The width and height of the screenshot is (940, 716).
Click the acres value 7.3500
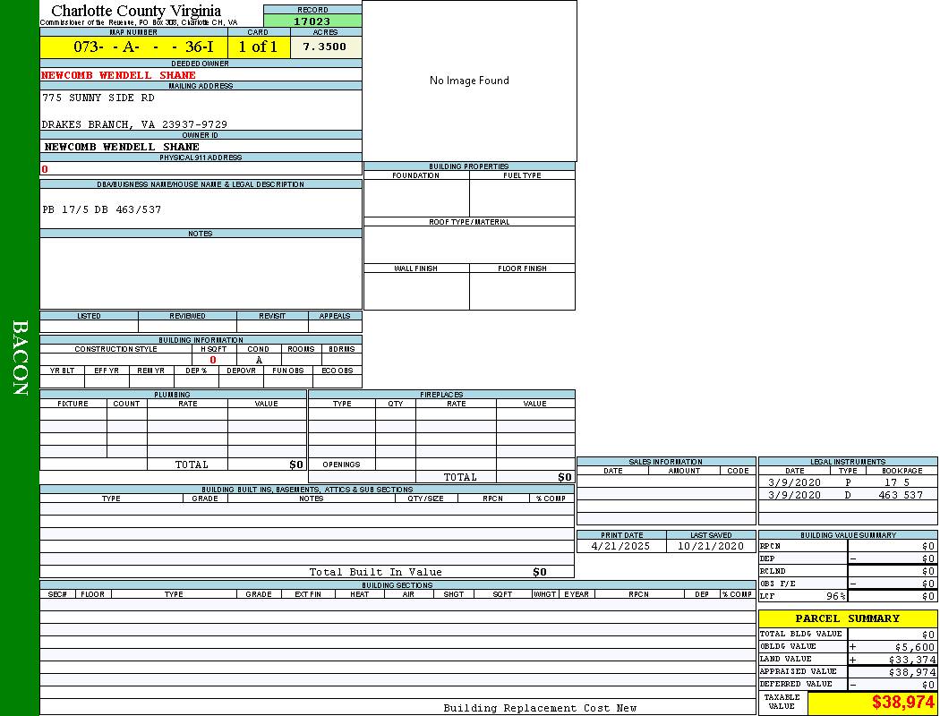point(325,47)
